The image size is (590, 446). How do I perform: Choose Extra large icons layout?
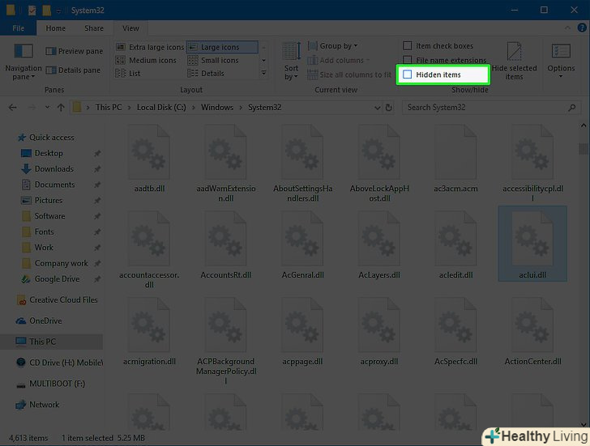point(149,47)
